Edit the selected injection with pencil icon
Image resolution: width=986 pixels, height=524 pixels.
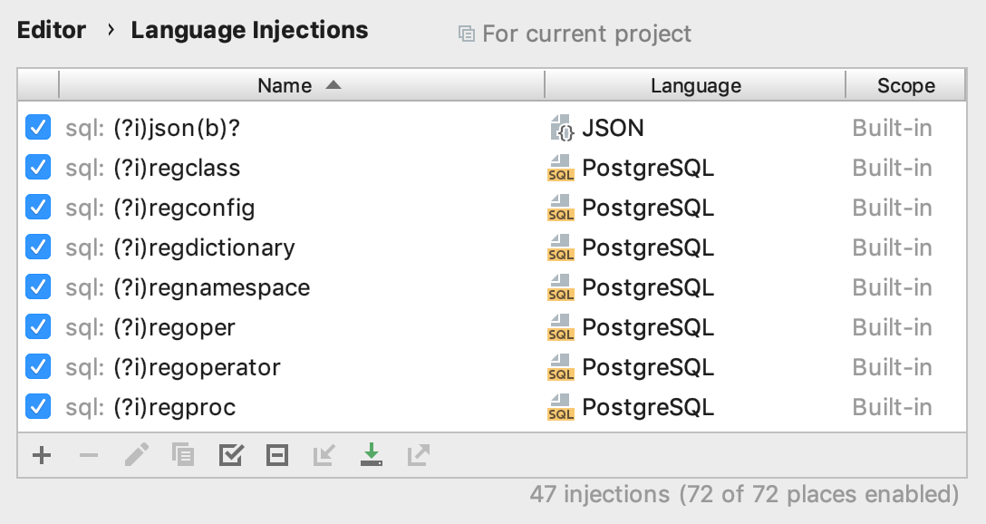click(136, 456)
